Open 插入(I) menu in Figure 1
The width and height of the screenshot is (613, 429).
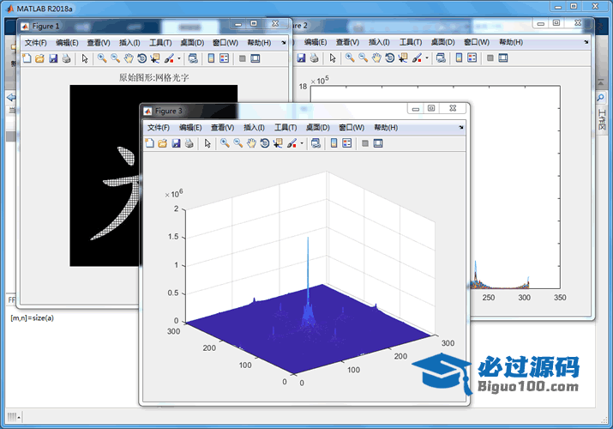[129, 42]
